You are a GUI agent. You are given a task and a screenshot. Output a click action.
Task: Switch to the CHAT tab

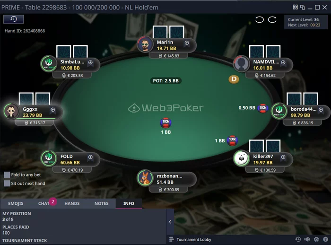click(44, 203)
